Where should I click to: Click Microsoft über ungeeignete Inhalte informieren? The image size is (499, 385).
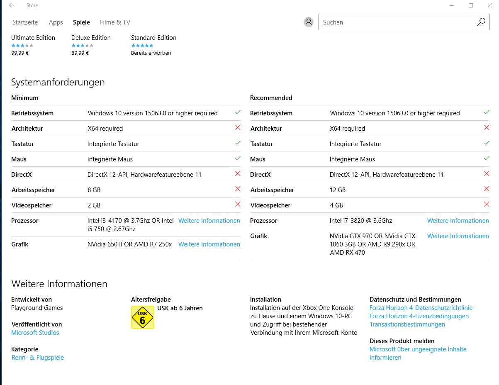tap(418, 353)
